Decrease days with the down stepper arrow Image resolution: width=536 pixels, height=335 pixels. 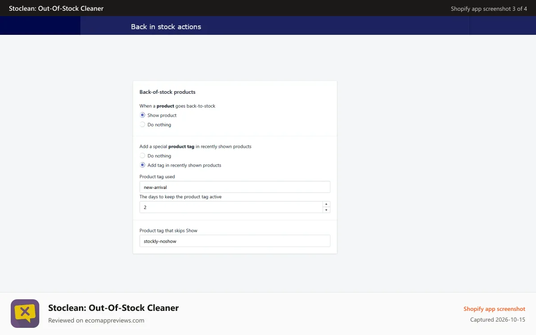[x=327, y=210]
